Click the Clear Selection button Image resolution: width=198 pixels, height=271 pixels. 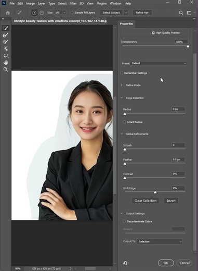tap(146, 201)
